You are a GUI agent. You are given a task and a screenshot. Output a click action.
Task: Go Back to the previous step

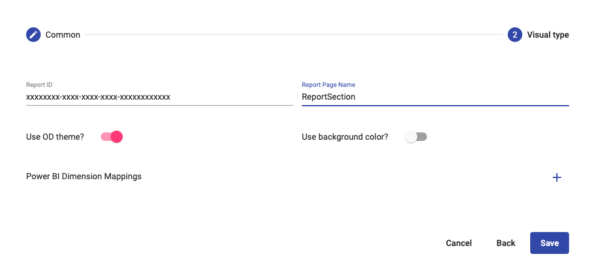click(x=506, y=243)
